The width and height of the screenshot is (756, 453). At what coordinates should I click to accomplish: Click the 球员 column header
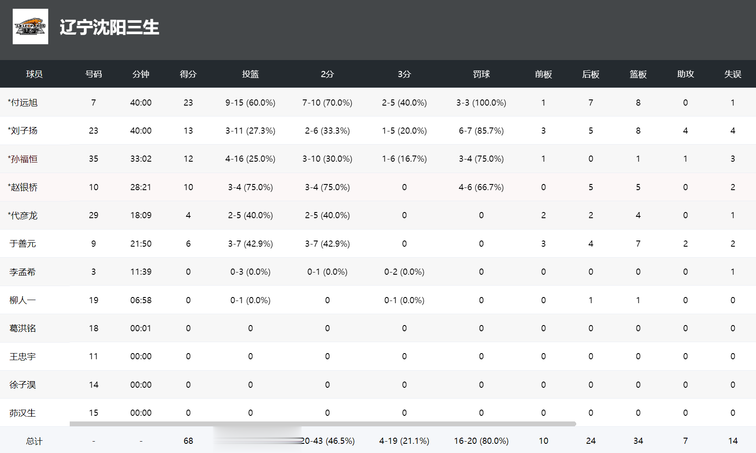click(x=34, y=74)
